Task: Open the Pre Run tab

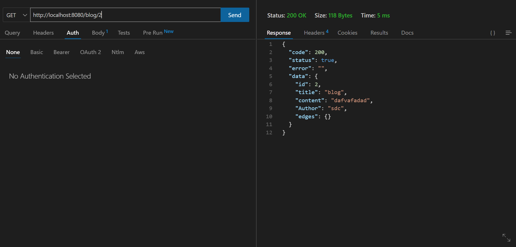Action: tap(158, 32)
